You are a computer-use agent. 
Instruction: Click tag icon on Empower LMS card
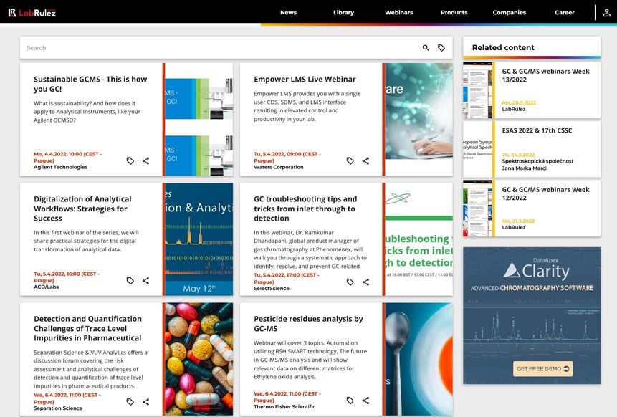pyautogui.click(x=350, y=160)
